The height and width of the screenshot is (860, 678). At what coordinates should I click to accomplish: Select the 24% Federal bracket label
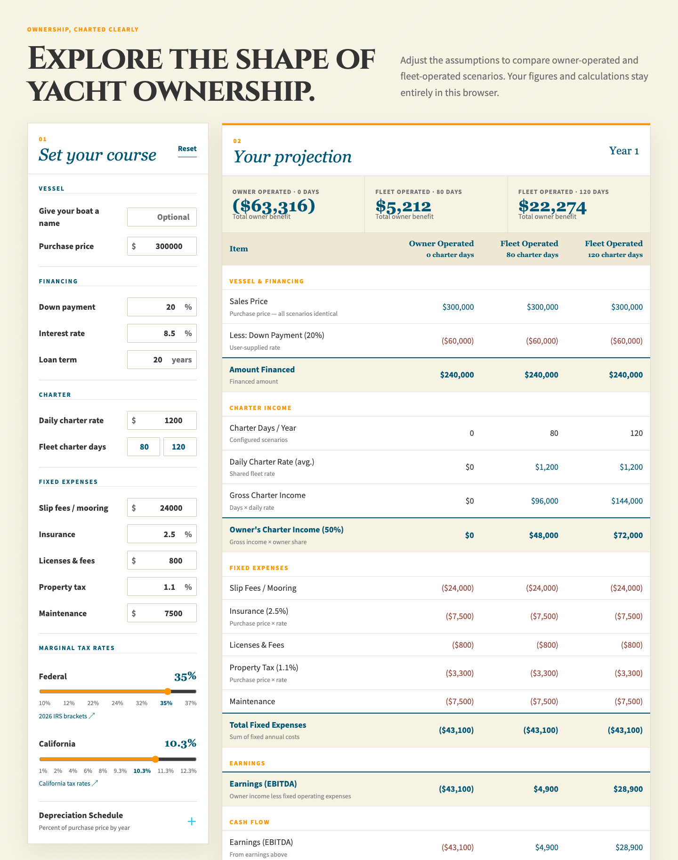117,703
